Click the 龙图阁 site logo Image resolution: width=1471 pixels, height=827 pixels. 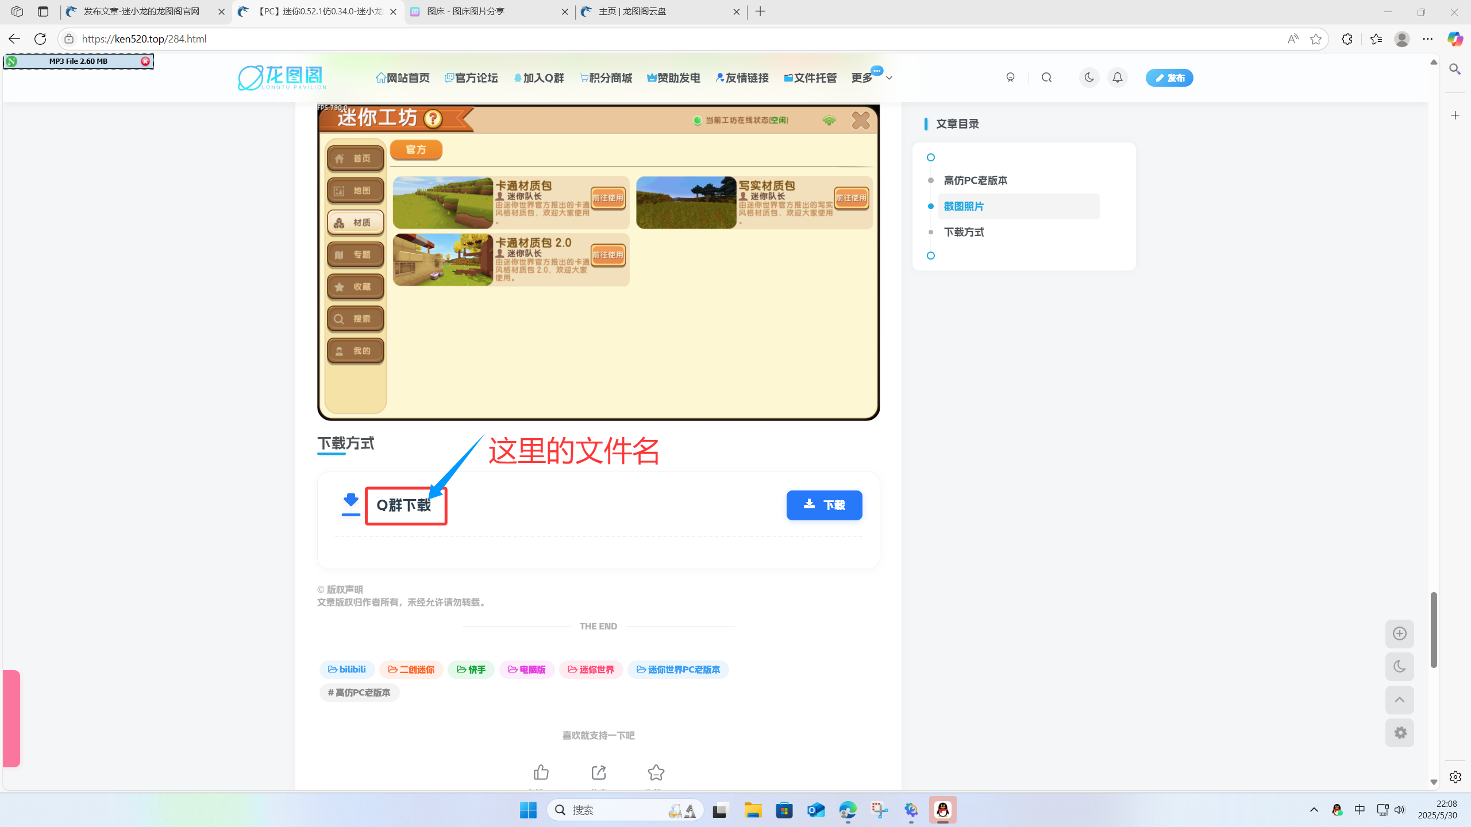[282, 78]
